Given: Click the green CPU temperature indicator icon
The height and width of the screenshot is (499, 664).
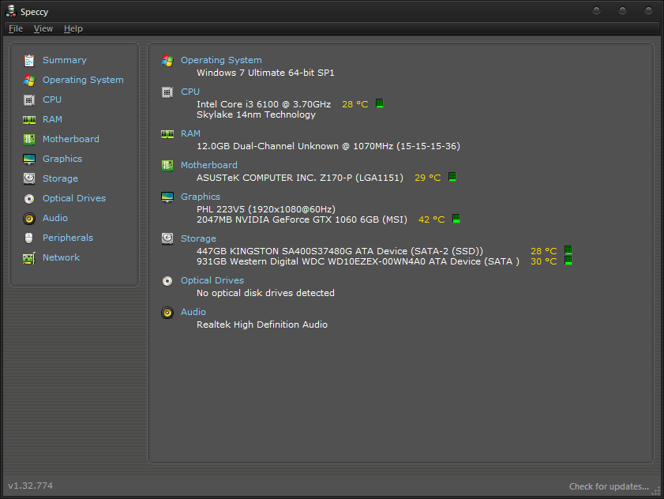Looking at the screenshot, I should point(380,103).
